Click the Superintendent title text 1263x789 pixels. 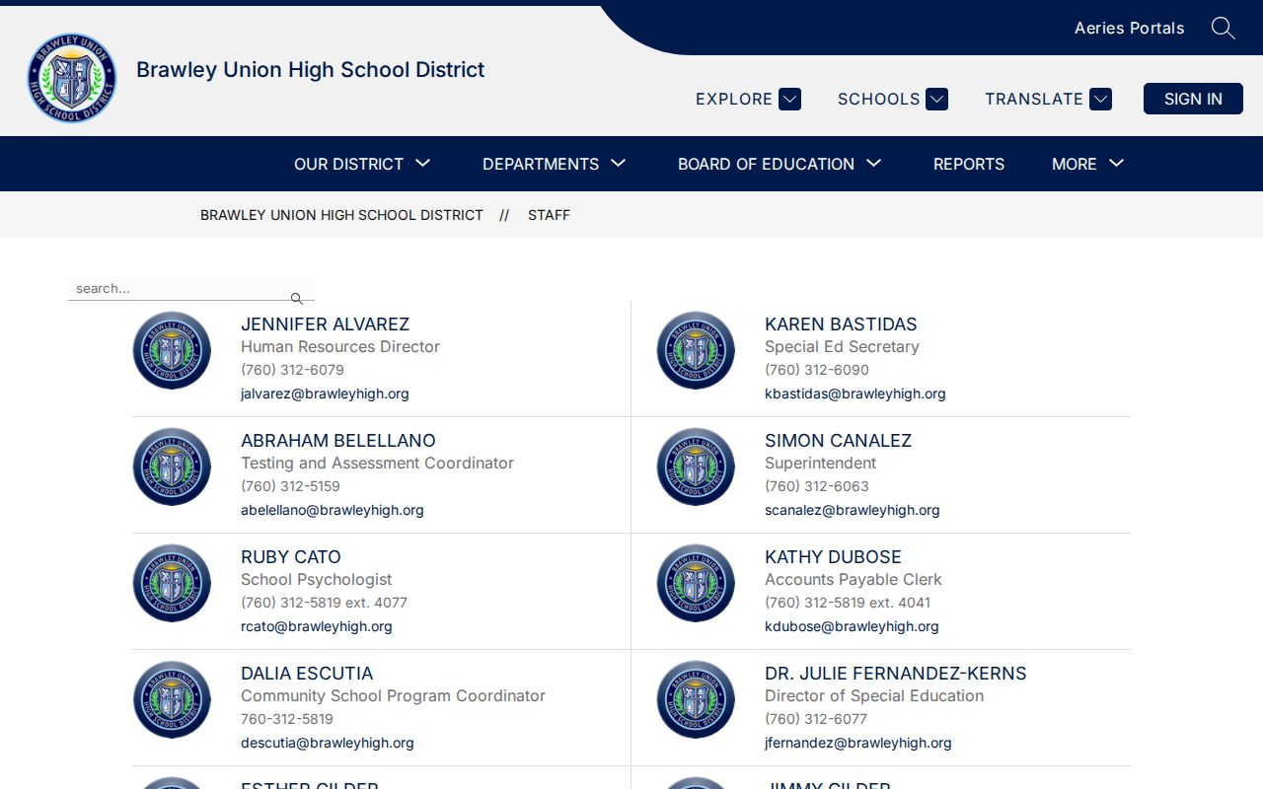coord(820,464)
